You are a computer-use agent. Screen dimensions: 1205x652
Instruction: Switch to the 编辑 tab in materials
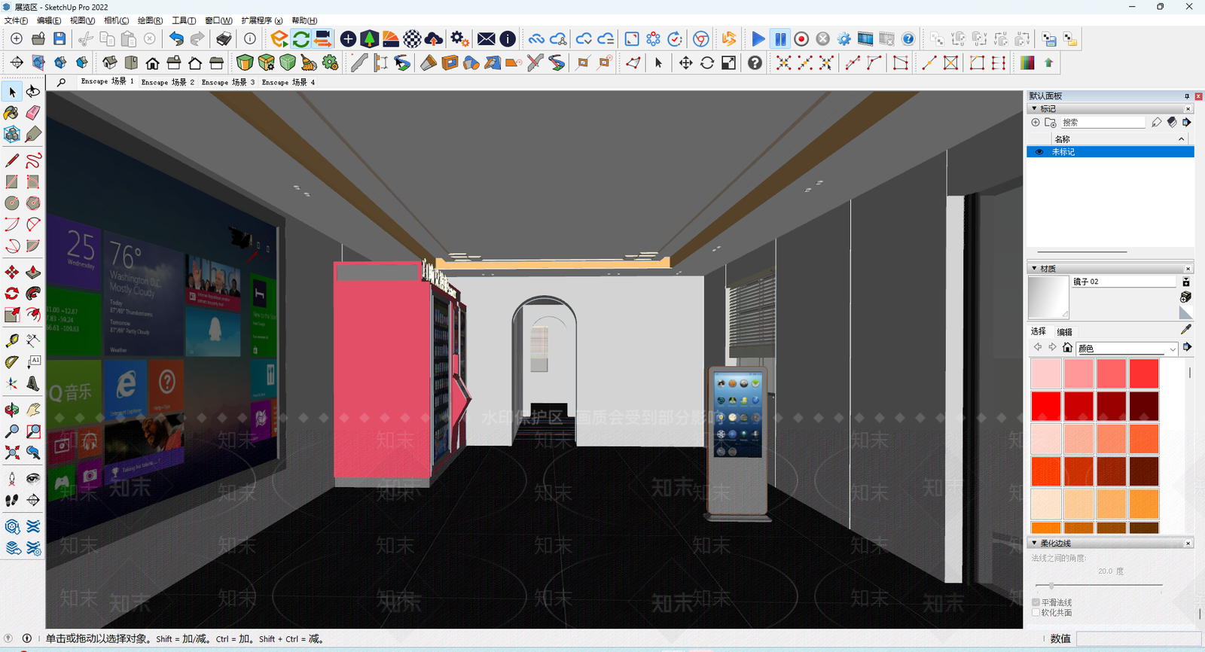tap(1065, 332)
